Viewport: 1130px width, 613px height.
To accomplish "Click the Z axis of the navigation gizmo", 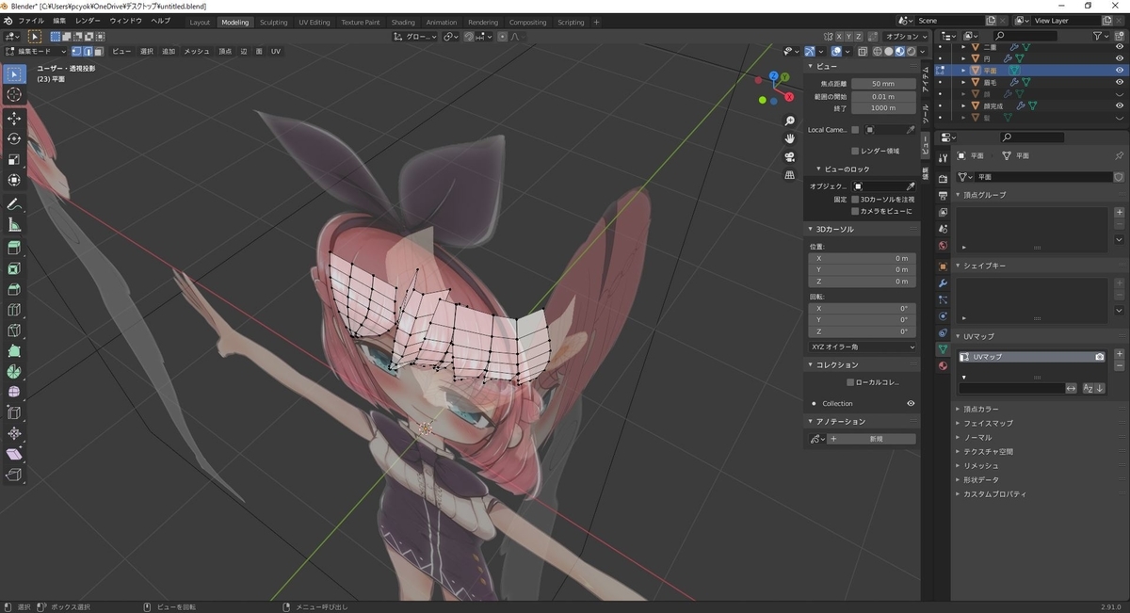I will point(773,76).
